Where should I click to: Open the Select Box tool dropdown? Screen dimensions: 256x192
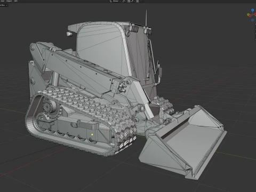tap(4, 5)
